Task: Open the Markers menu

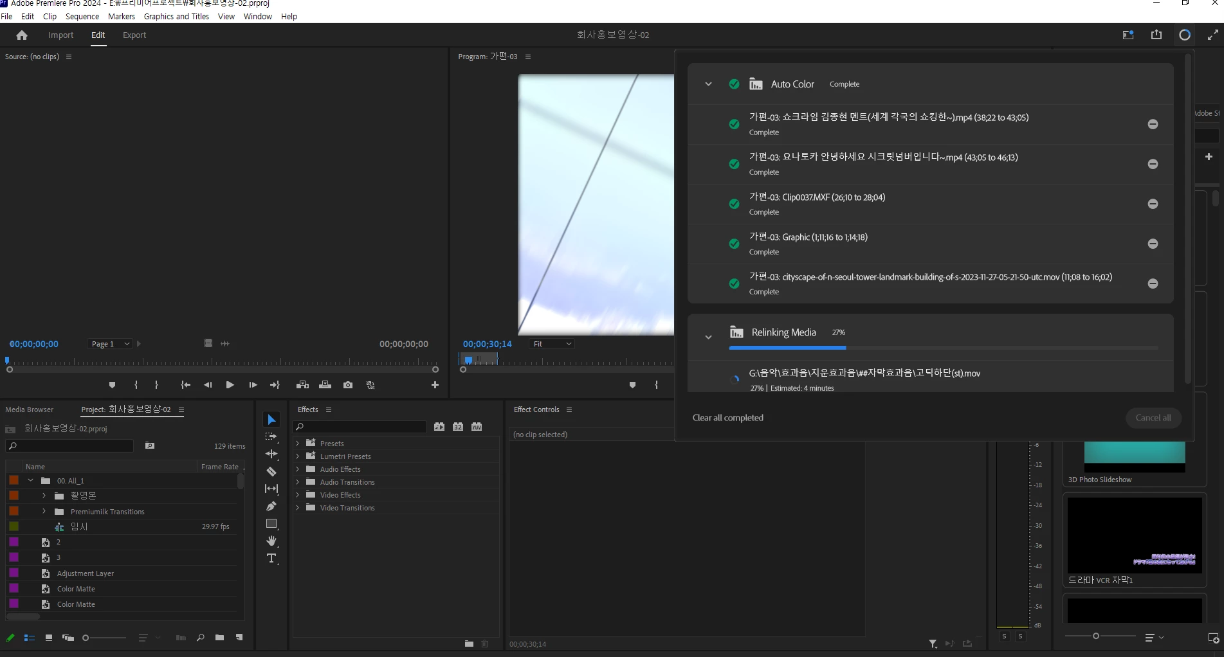Action: [122, 17]
